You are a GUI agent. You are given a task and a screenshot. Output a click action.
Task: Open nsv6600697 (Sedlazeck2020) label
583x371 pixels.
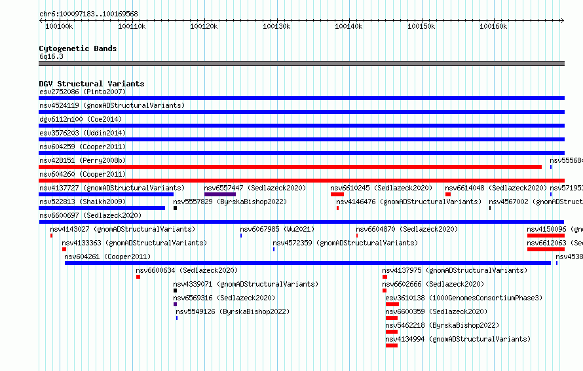(90, 215)
